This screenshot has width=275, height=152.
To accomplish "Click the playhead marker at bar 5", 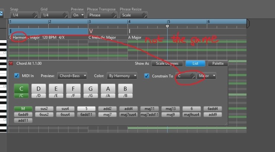I will coord(167,26).
